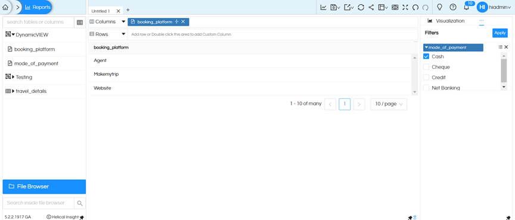
Task: Click Search inside file browser field
Action: point(38,203)
